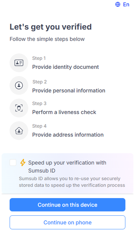Select Provide address information step text
The width and height of the screenshot is (135, 231).
[68, 135]
